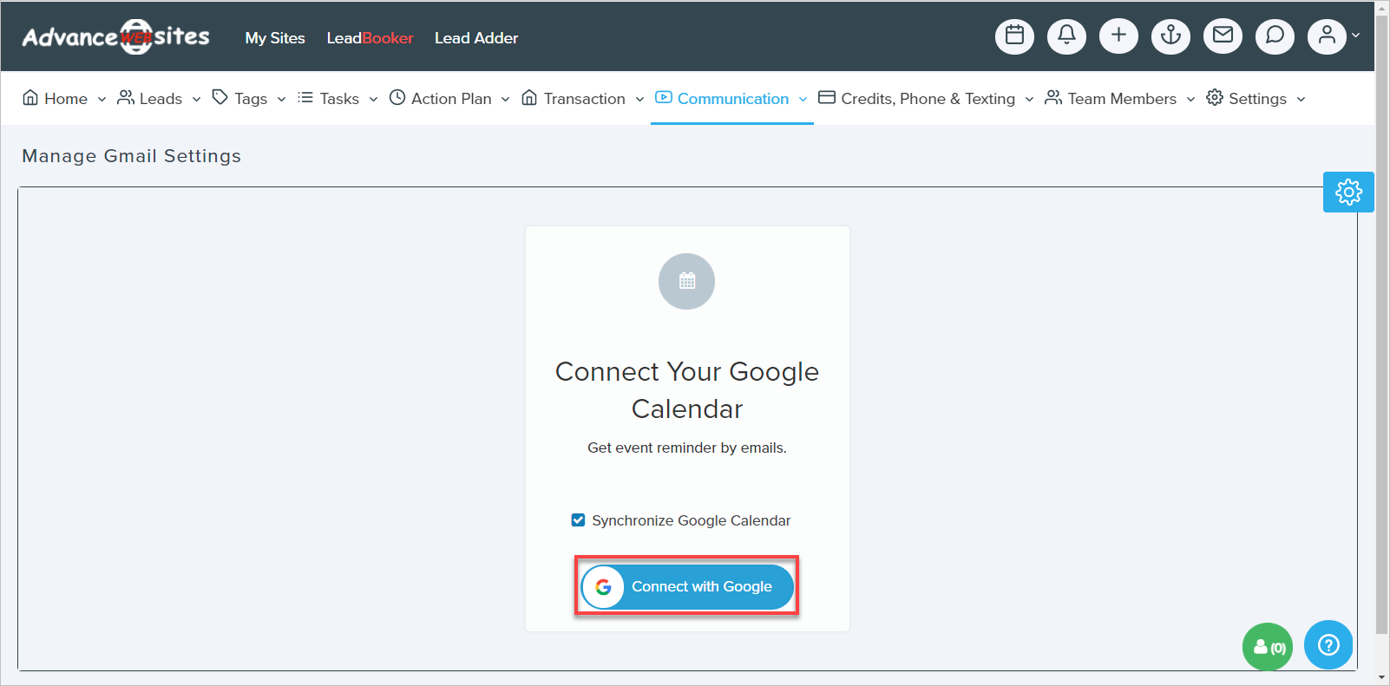Image resolution: width=1390 pixels, height=686 pixels.
Task: Click the Connect with Google button
Action: click(687, 587)
